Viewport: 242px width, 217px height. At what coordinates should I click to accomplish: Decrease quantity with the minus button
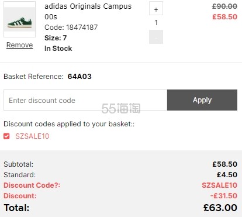tap(156, 37)
